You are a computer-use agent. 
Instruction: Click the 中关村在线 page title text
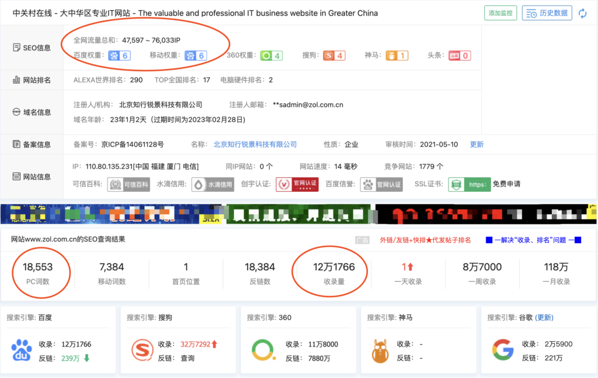click(195, 13)
